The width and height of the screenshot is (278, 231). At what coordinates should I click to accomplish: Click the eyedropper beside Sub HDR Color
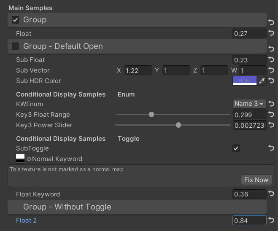(262, 81)
